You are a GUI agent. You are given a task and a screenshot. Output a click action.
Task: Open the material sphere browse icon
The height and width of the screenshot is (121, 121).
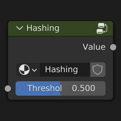(24, 70)
